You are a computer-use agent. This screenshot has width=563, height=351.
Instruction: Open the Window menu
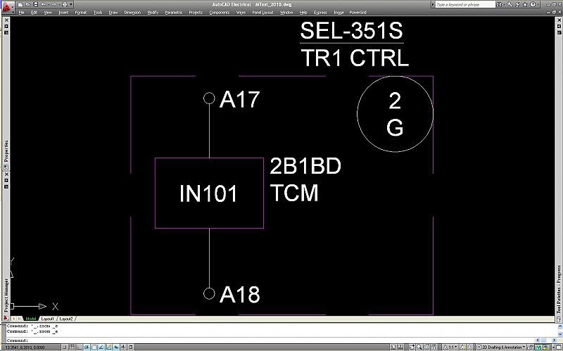[x=286, y=13]
